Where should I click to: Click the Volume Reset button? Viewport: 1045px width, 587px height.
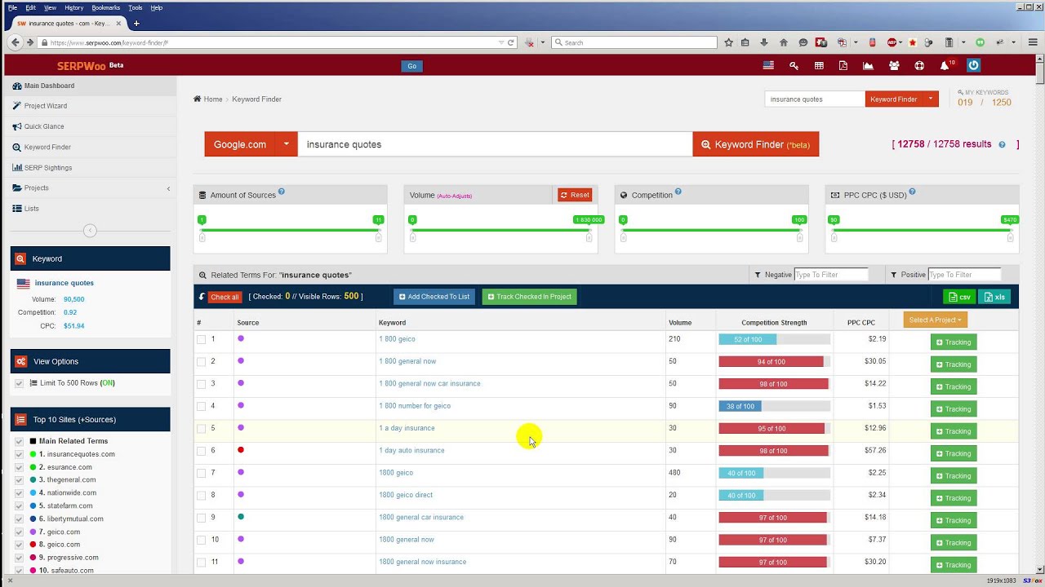click(x=575, y=195)
